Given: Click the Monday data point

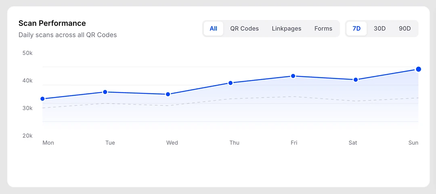Looking at the screenshot, I should [x=42, y=99].
